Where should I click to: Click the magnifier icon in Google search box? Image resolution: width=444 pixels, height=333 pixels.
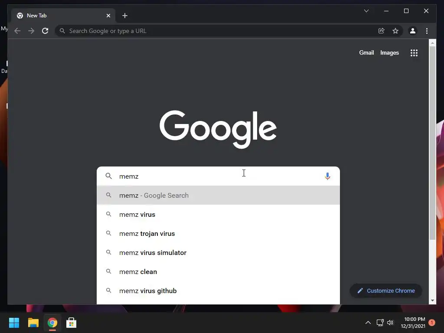pyautogui.click(x=108, y=176)
